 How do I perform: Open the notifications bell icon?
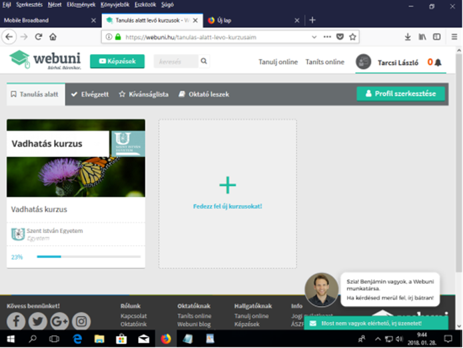pyautogui.click(x=438, y=62)
